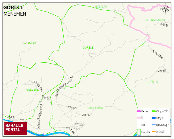Click the MENEMEN district subtitle
Screen dimensions: 174x139
pyautogui.click(x=15, y=14)
